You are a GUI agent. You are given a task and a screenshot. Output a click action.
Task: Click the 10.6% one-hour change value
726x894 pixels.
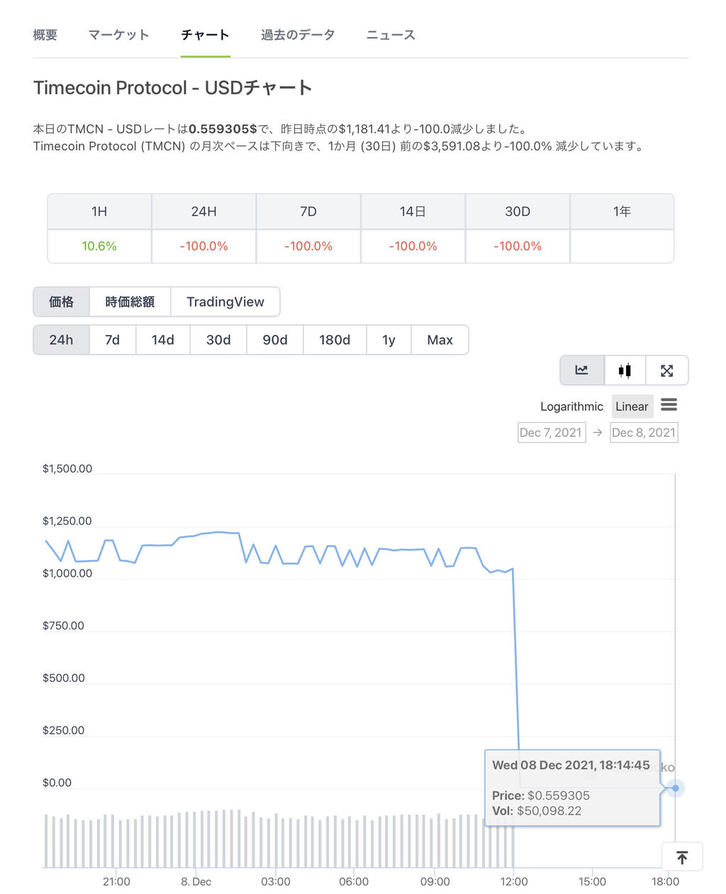(x=99, y=246)
